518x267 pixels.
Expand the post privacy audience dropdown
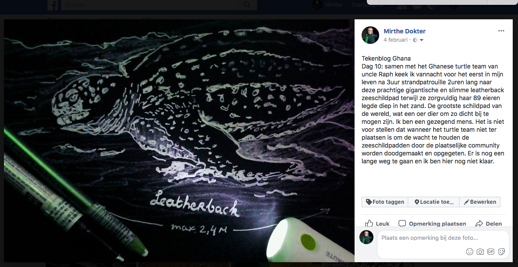(421, 40)
